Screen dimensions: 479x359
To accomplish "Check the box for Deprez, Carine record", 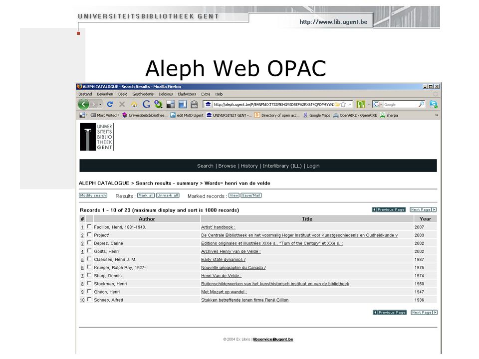I will click(89, 243).
